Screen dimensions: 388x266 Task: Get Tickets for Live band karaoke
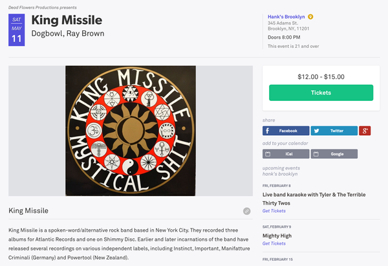pos(274,211)
